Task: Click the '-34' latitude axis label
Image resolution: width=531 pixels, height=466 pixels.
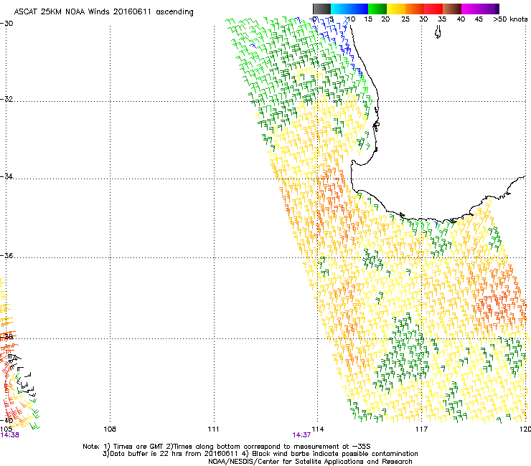Action: (6, 176)
